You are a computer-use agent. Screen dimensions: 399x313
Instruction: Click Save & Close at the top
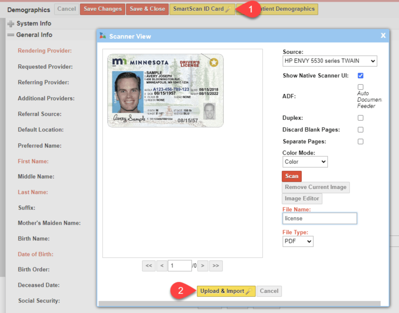tap(147, 9)
